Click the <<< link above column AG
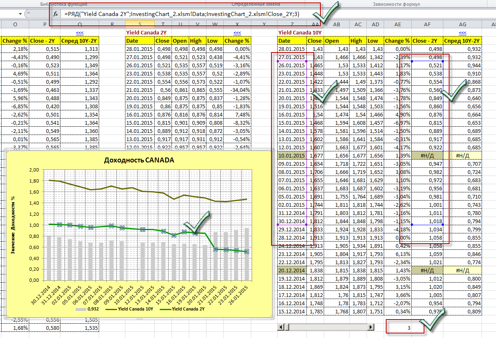Image resolution: width=496 pixels, height=338 pixels. pos(463,33)
